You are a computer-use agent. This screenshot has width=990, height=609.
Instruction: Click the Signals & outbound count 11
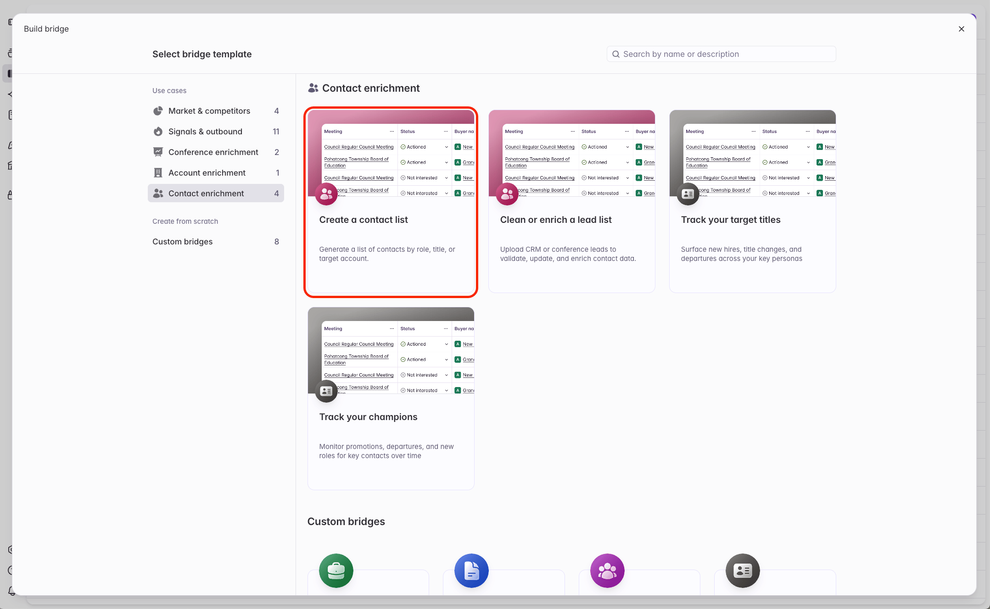tap(276, 132)
